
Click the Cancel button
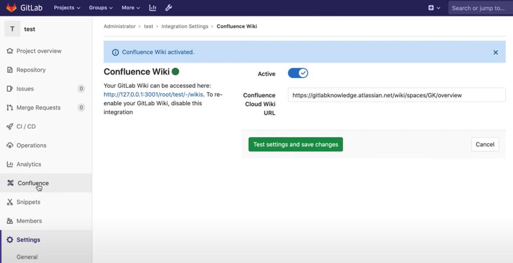485,144
